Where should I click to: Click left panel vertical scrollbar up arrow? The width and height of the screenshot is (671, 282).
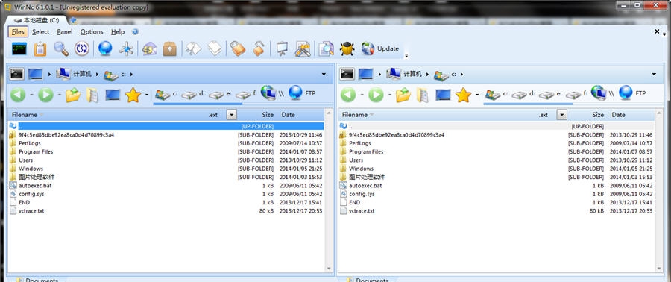[329, 113]
